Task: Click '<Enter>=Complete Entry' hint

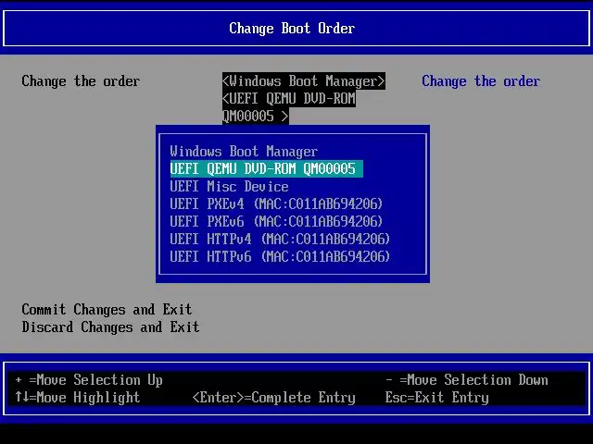Action: (x=274, y=397)
